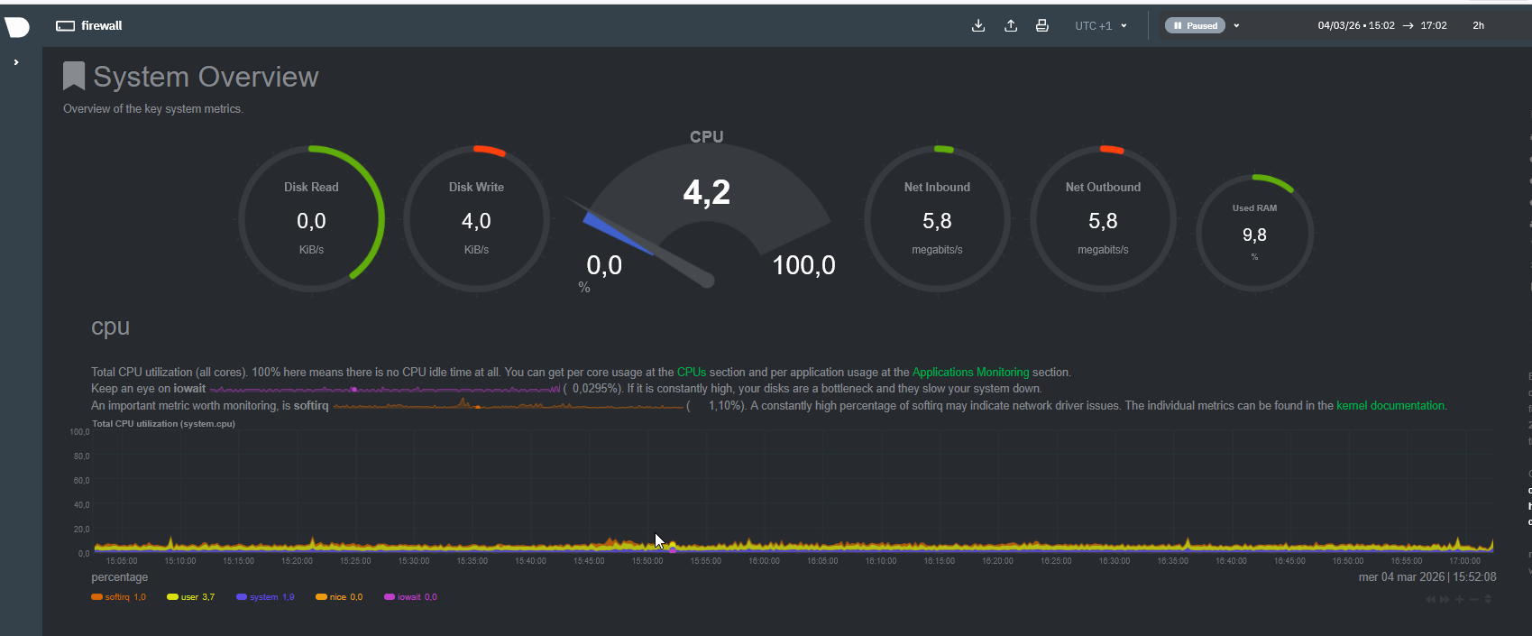Toggle the Paused playback button

click(x=1195, y=25)
